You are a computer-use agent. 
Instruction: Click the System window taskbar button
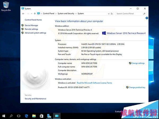(57, 116)
